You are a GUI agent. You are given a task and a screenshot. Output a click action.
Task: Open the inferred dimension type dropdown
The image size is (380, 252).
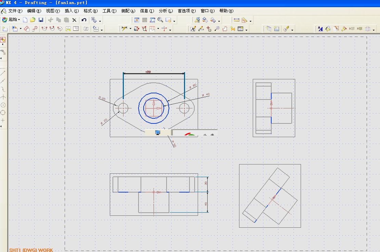(130, 29)
